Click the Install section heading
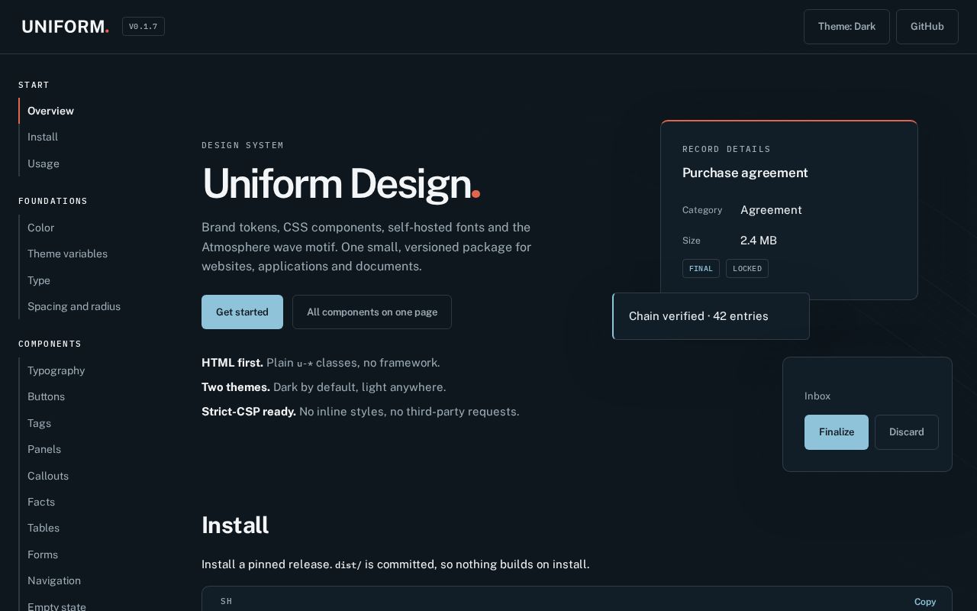This screenshot has height=611, width=977. 235,525
